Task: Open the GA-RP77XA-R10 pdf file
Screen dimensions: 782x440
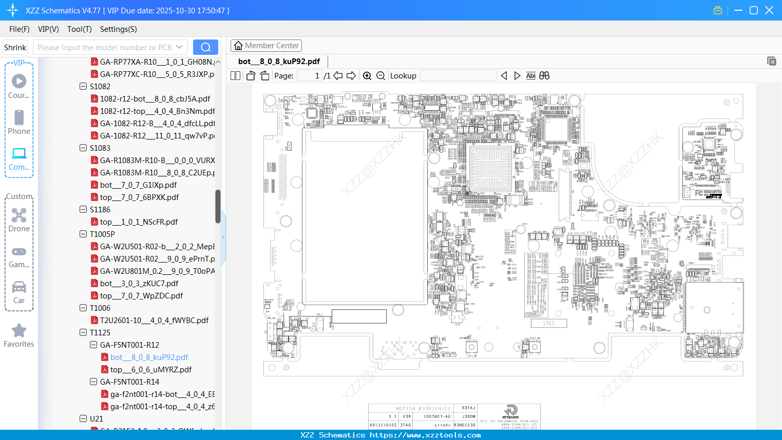Action: (x=157, y=62)
